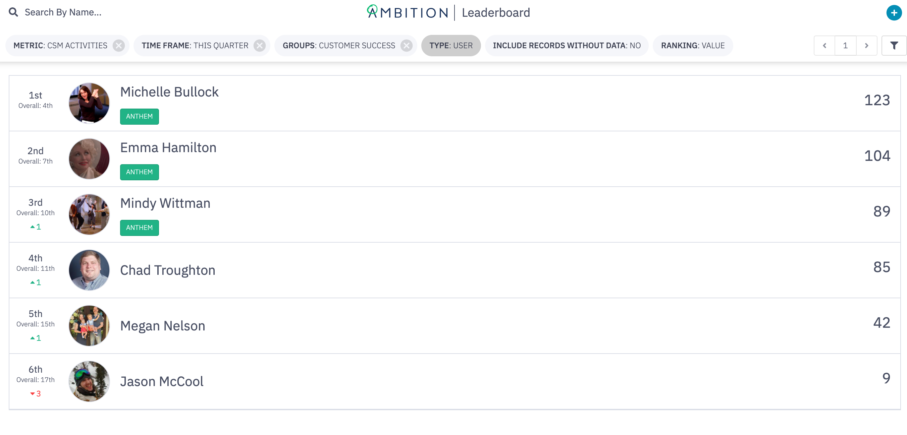Go to the previous leaderboard page
The image size is (907, 435).
coord(824,45)
